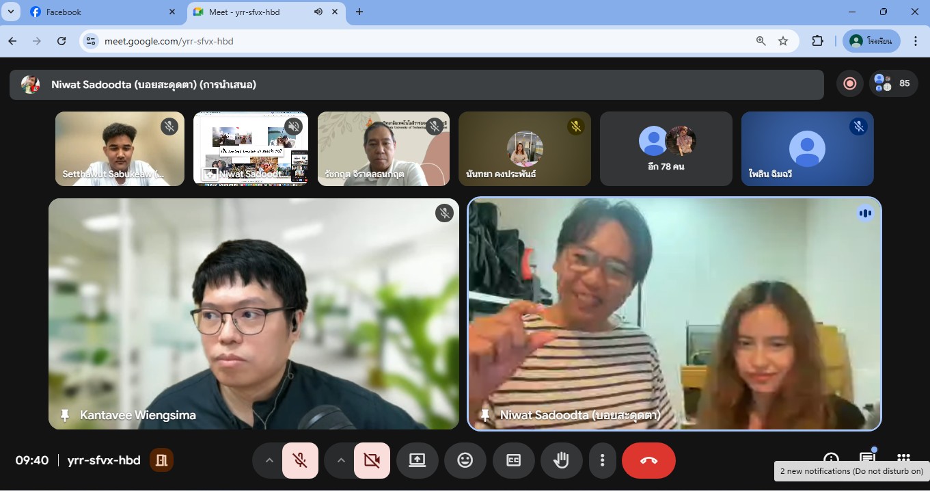Open the emoji reaction picker
Image resolution: width=930 pixels, height=491 pixels.
465,460
